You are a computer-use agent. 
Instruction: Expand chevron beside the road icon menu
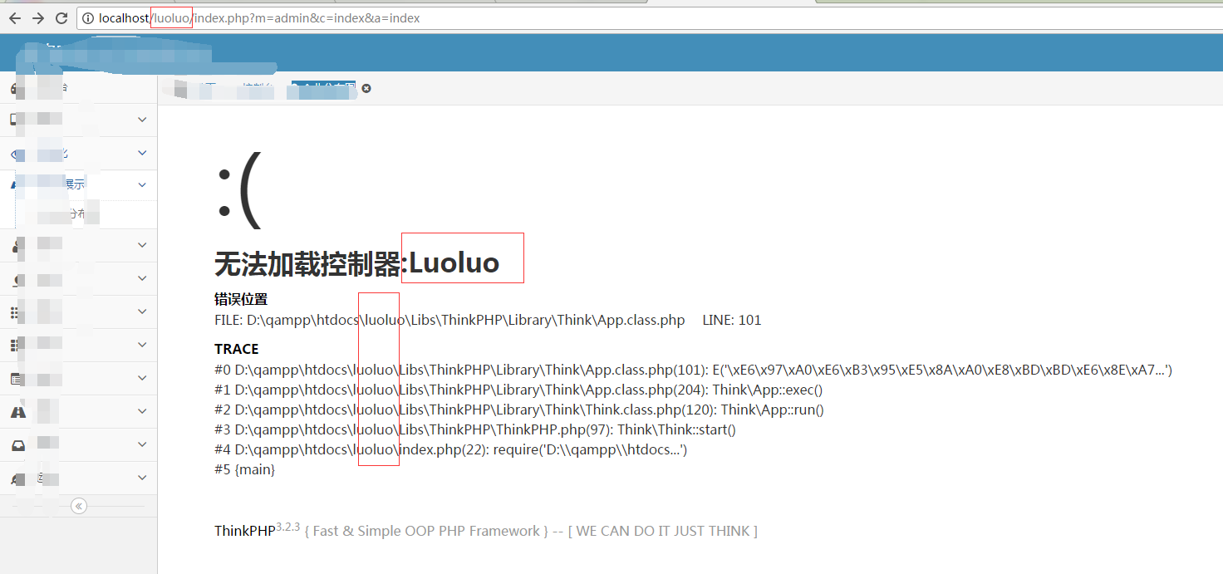coord(142,411)
